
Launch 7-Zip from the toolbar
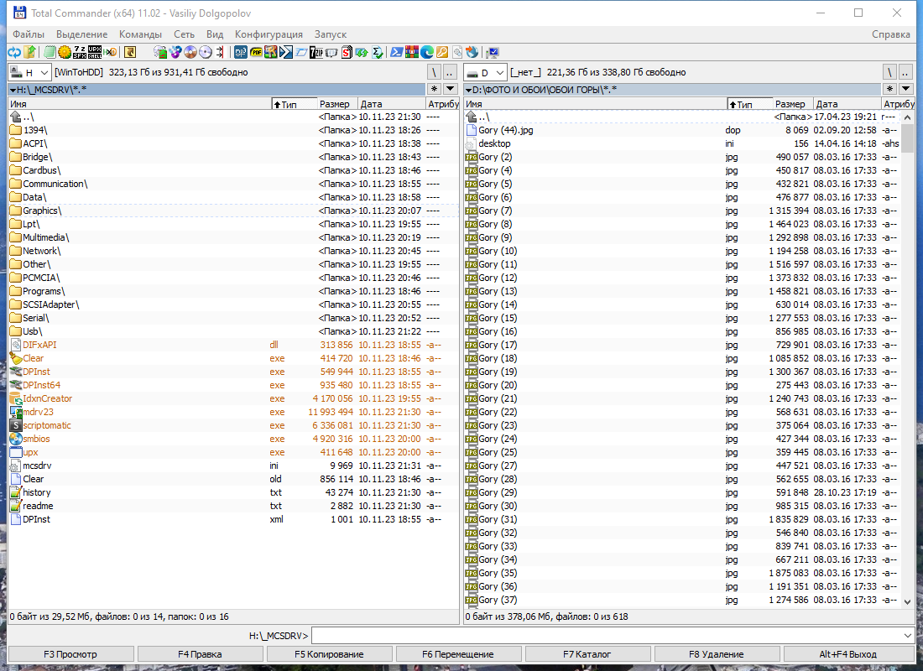[x=316, y=52]
